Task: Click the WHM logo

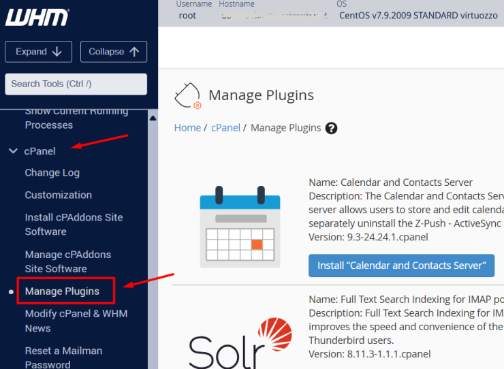Action: [x=37, y=17]
